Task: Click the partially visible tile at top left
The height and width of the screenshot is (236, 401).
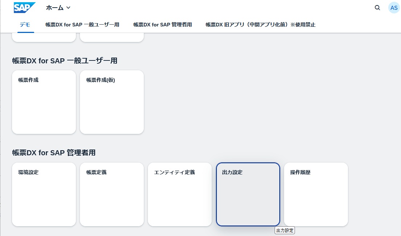Action: point(44,36)
